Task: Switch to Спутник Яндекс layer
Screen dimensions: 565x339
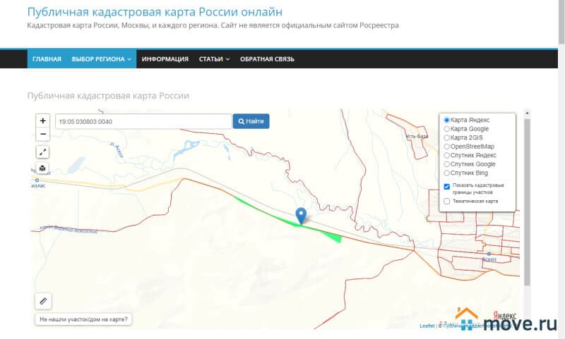Action: pyautogui.click(x=446, y=155)
